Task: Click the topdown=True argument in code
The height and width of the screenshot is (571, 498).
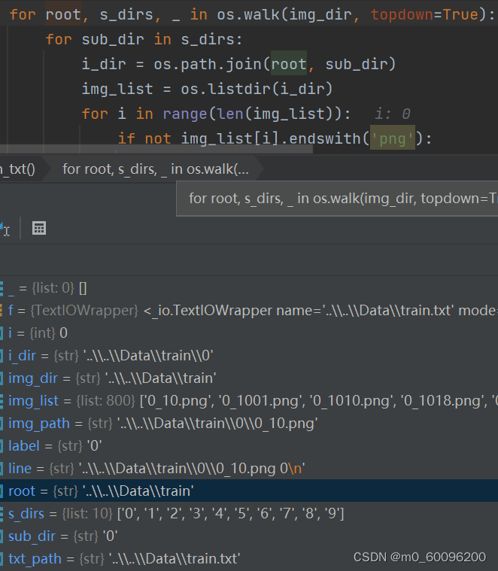Action: click(424, 14)
